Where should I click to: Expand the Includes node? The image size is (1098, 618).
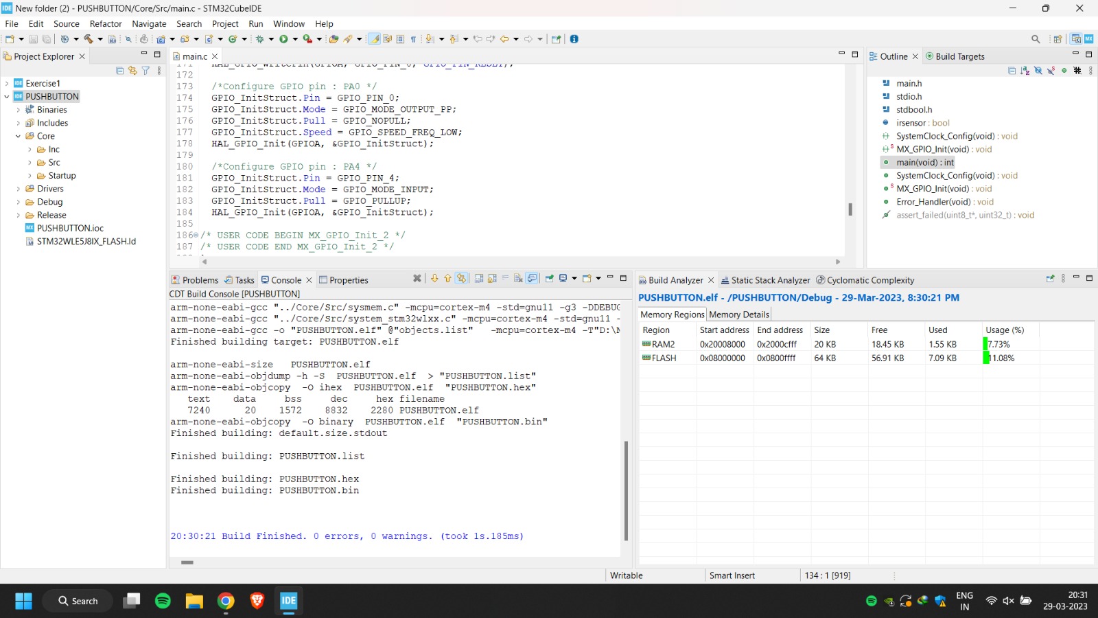pos(19,123)
